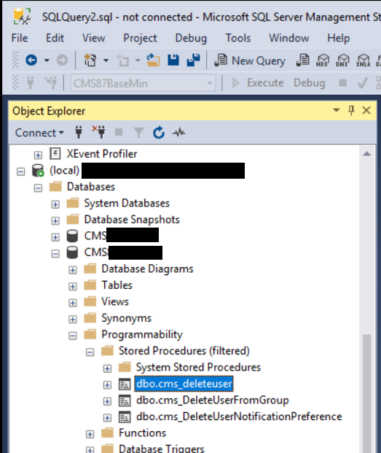Click the Navigate Forward arrow icon
Screen dimensions: 381x453
pyautogui.click(x=62, y=60)
